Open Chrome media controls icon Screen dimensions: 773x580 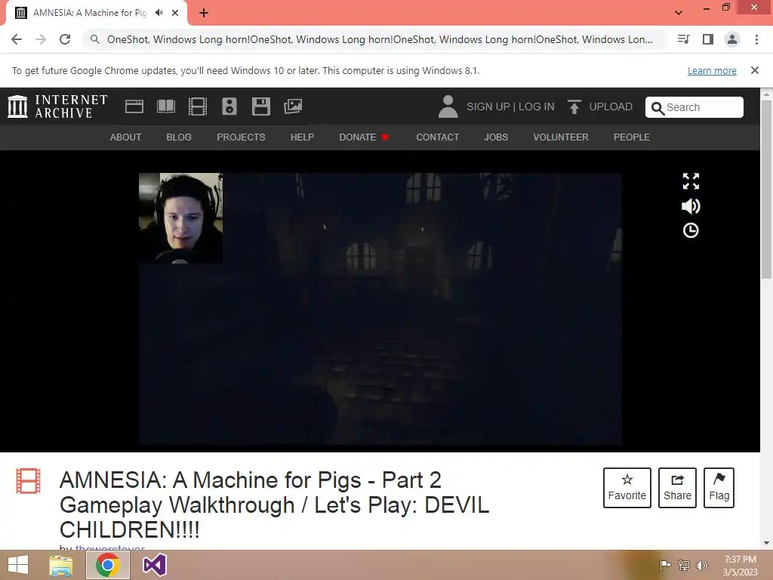(683, 39)
